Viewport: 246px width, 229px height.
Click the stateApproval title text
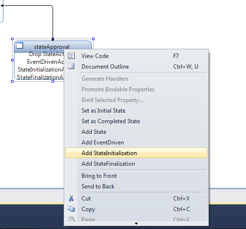point(52,47)
